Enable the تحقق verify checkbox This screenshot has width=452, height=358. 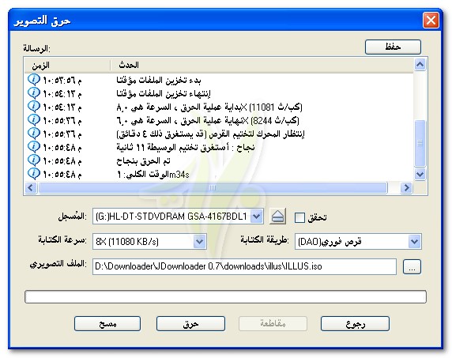point(299,217)
